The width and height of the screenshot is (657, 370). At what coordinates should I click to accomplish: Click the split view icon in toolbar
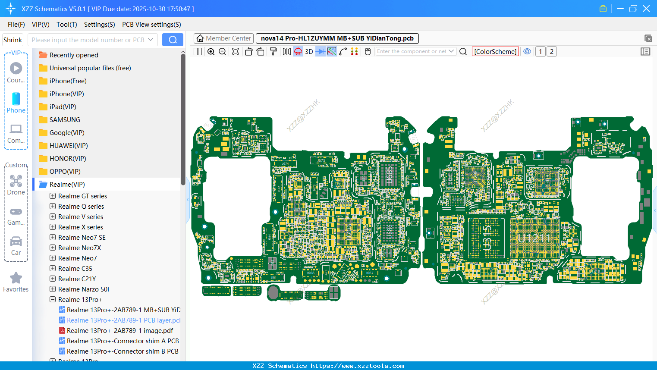(198, 51)
